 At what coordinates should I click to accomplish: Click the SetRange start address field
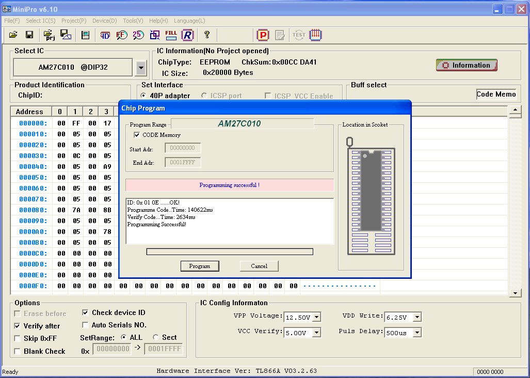[113, 349]
